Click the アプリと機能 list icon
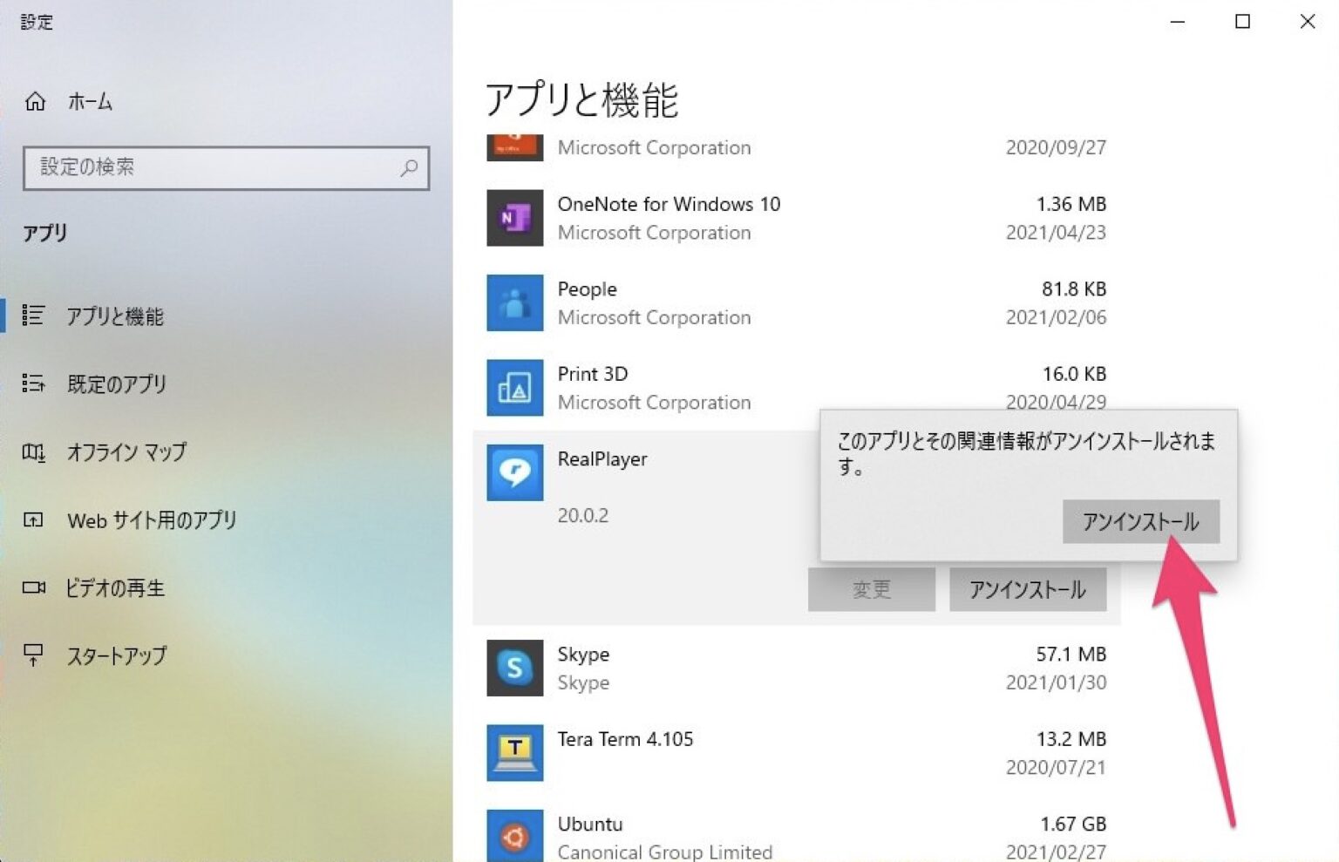Screen dimensions: 1339x862 (33, 316)
